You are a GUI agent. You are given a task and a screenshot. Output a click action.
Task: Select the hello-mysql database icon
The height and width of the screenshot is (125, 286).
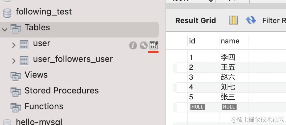coord(7,122)
